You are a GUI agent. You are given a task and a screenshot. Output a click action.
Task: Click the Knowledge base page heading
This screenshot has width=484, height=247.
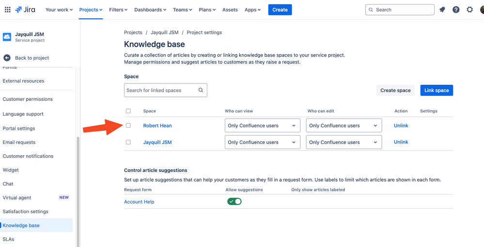[155, 44]
